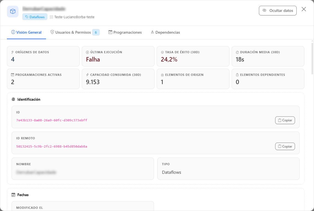Click the Programaciones activas calendar icon

pos(12,75)
